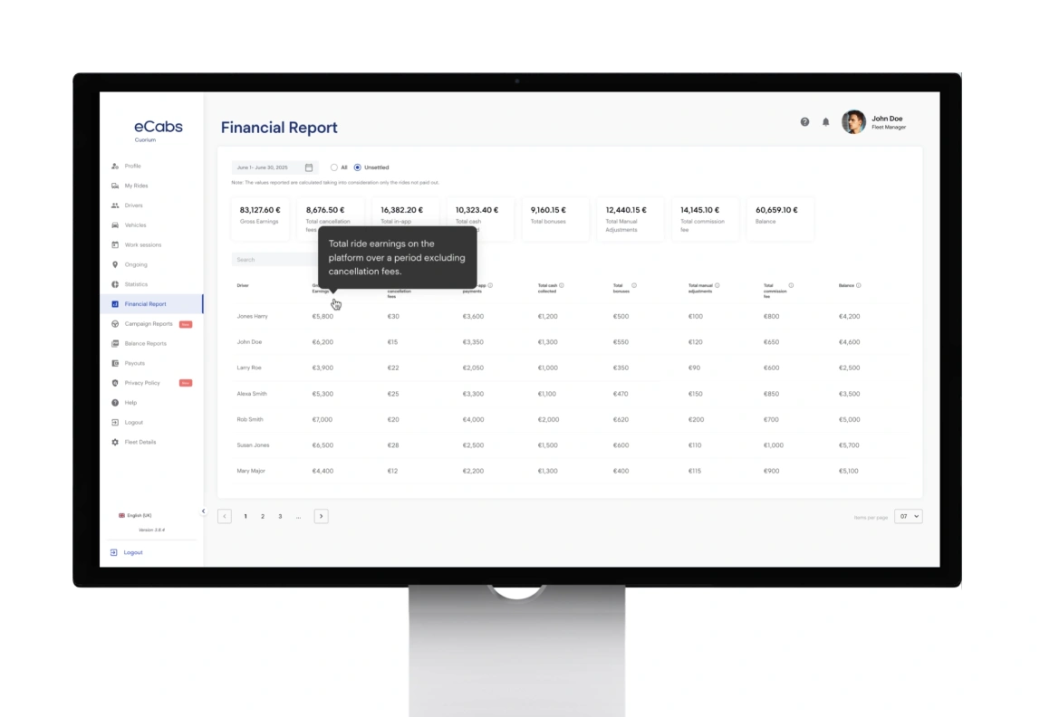
Task: Click info icon beside Total bonuses column
Action: click(634, 285)
